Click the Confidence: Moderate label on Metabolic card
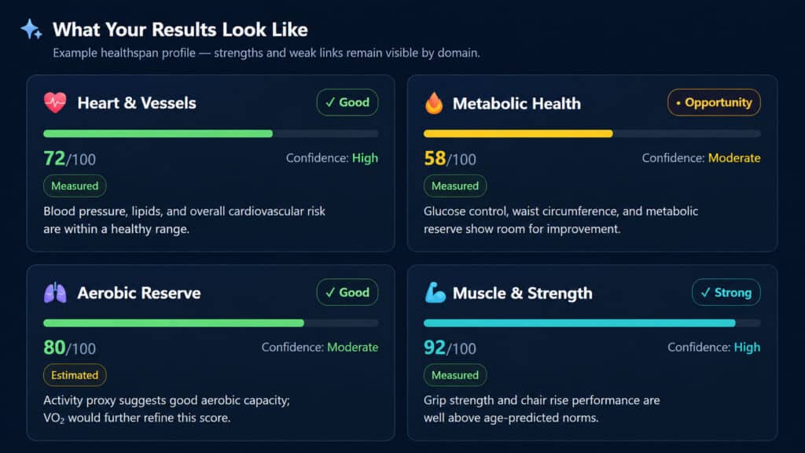 [x=701, y=158]
